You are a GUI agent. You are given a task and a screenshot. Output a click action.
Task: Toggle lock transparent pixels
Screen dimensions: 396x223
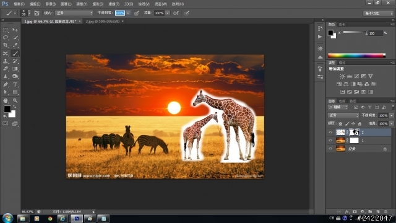pos(340,124)
